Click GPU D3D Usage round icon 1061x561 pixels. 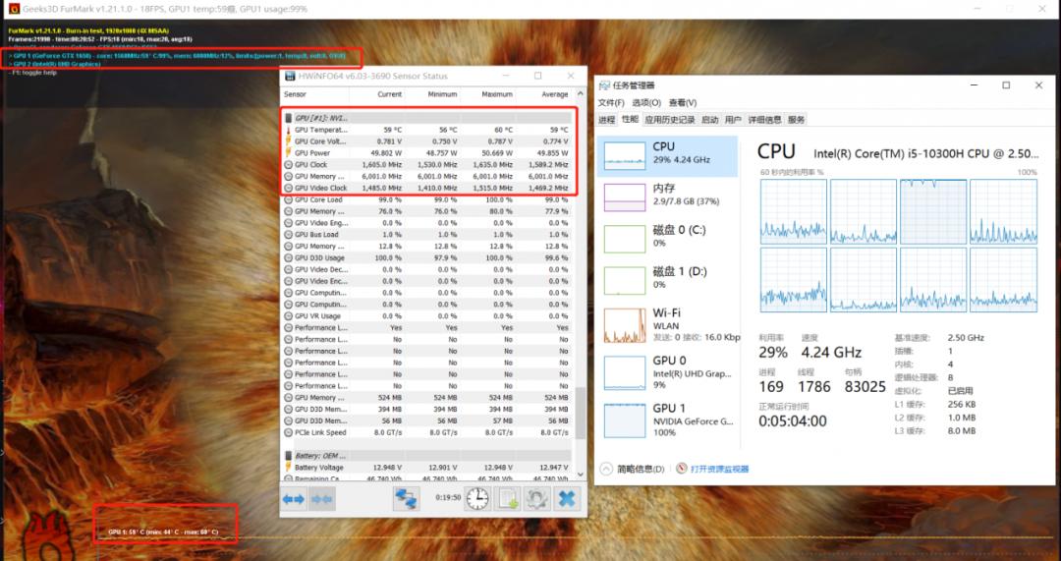point(288,257)
